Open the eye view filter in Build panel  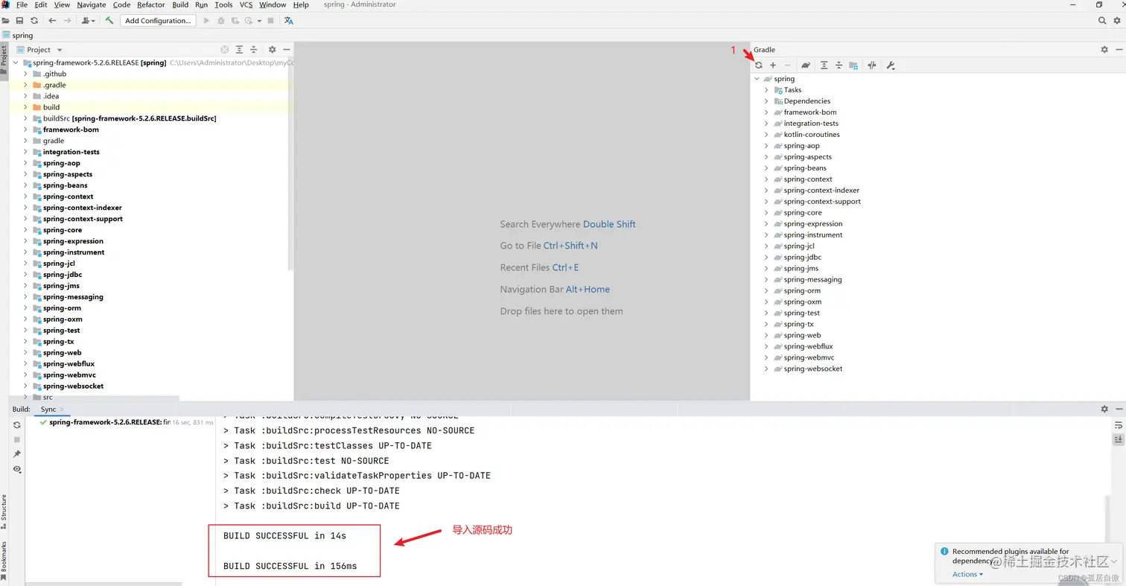17,469
